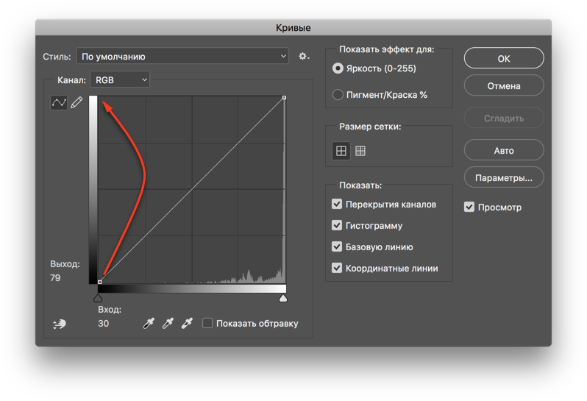Screen dimensions: 587x401
Task: Select the pencil draw-curve tool
Action: [x=77, y=102]
